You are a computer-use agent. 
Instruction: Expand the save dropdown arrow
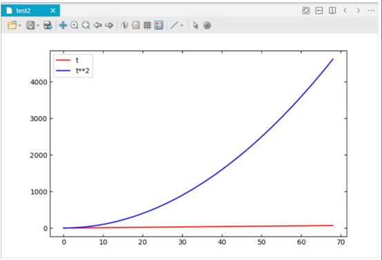38,26
